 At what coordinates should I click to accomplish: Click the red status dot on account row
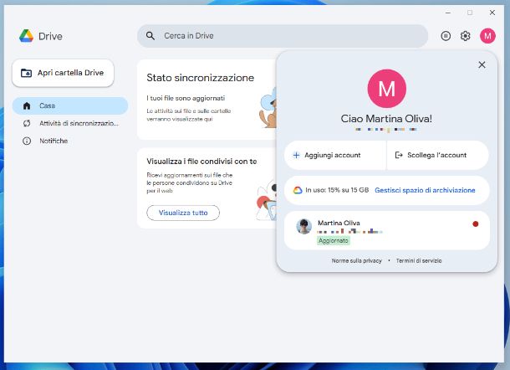[x=476, y=224]
